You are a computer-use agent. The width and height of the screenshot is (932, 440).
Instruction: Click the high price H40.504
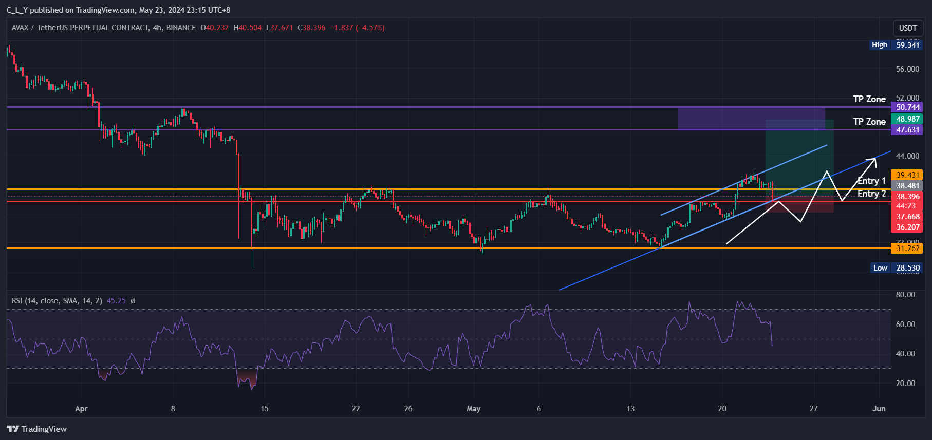click(x=248, y=28)
